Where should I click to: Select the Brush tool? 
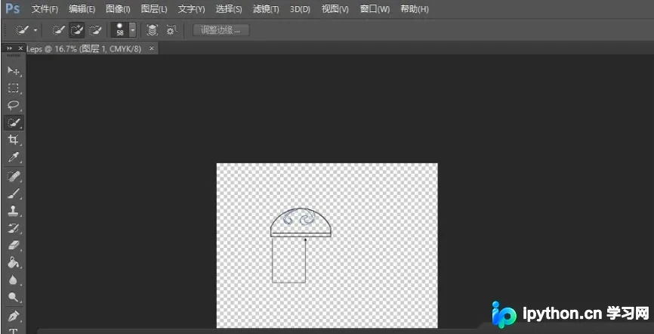(14, 193)
